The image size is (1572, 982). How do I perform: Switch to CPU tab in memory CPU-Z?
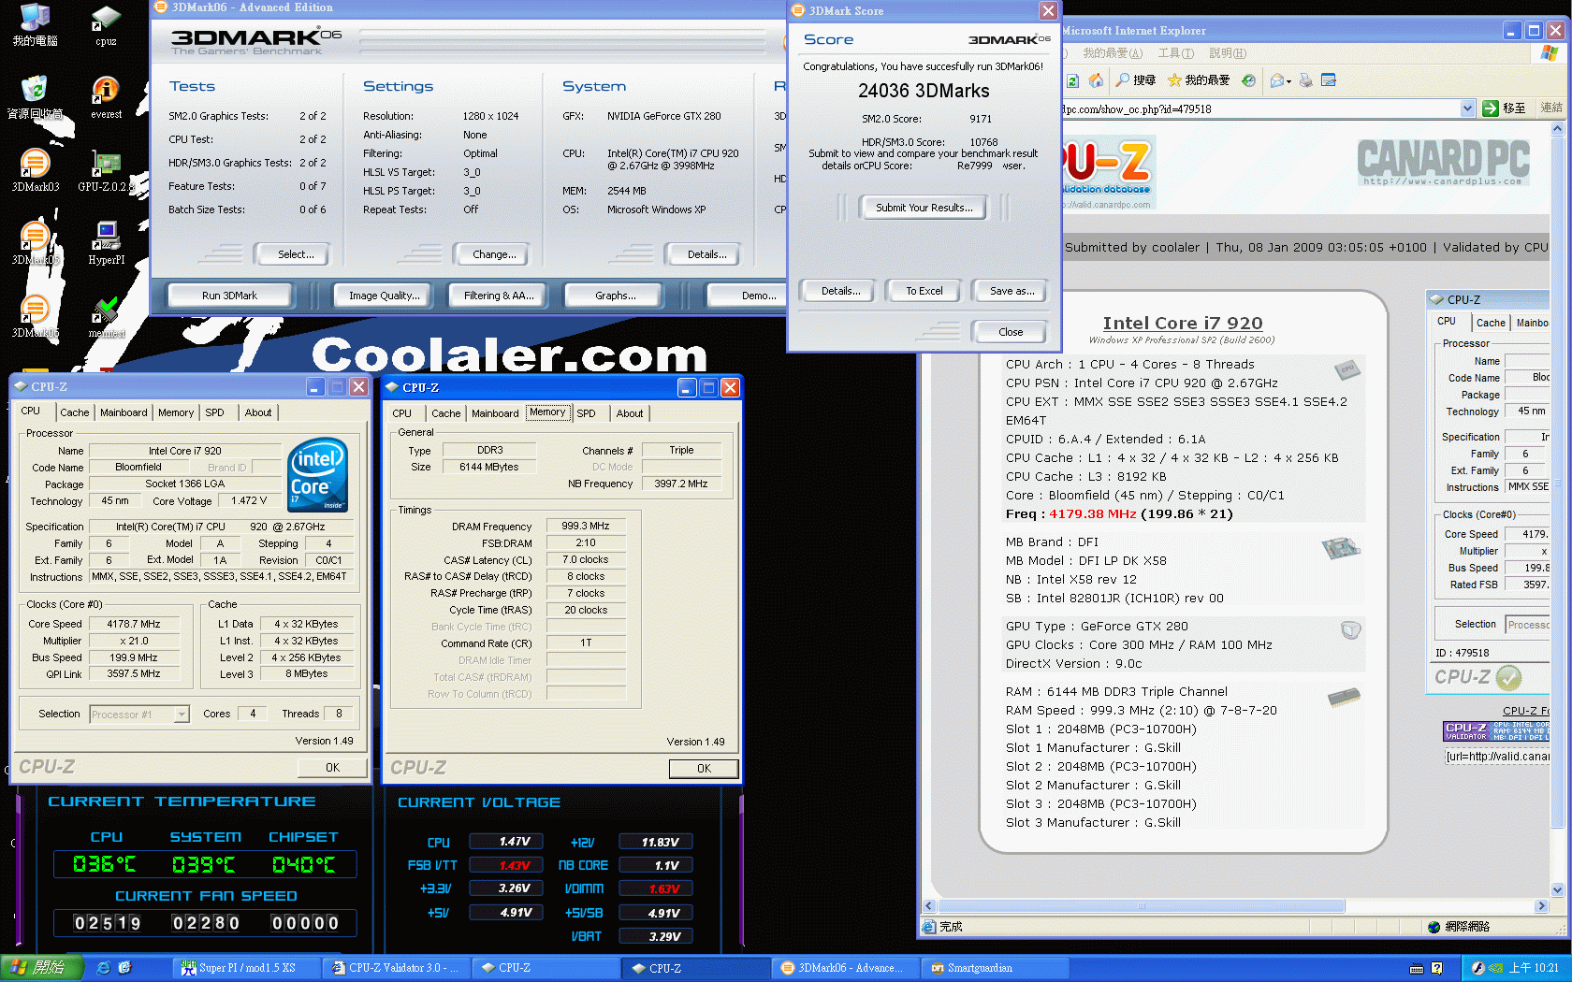pos(401,413)
